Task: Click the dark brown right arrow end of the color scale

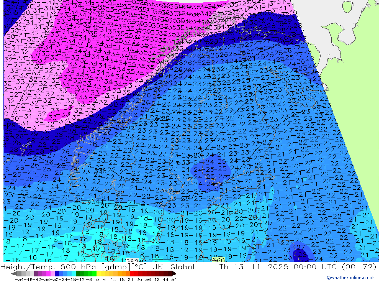Action: point(173,273)
